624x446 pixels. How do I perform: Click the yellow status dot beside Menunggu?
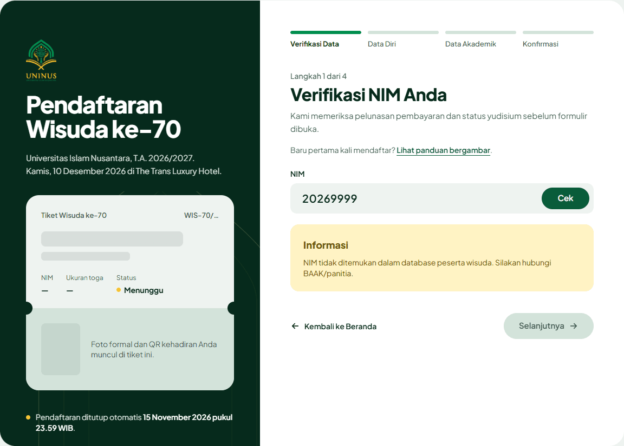coord(119,290)
